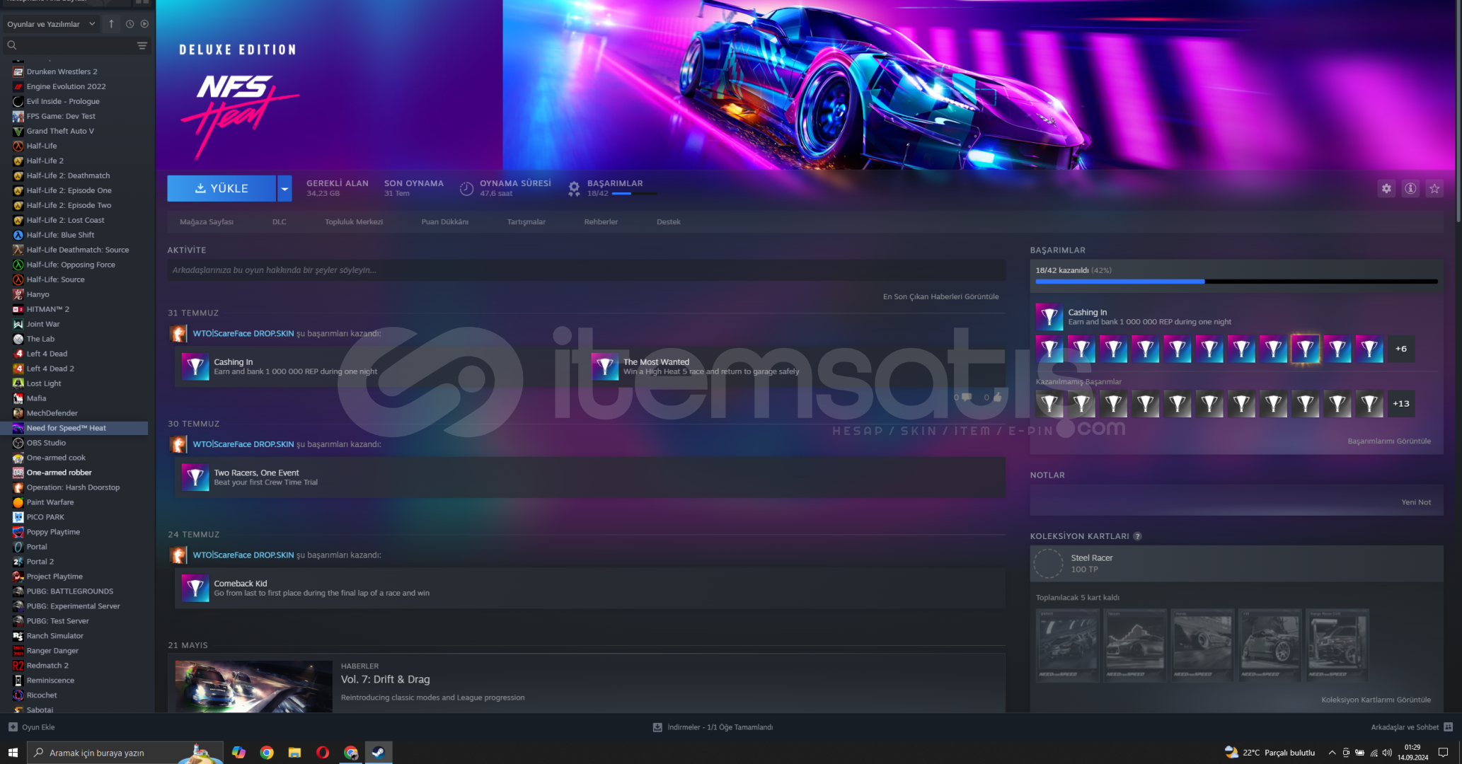Click the achievements progress bar 18/42 kazanıldı
The height and width of the screenshot is (764, 1462).
[x=1237, y=282]
